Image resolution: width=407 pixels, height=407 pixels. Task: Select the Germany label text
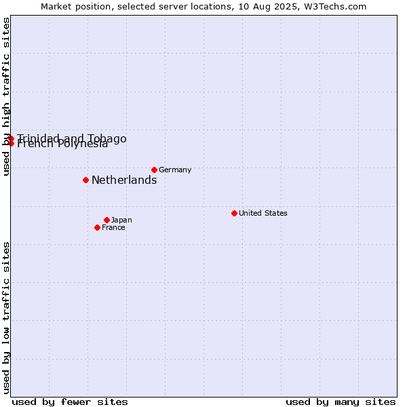point(175,170)
